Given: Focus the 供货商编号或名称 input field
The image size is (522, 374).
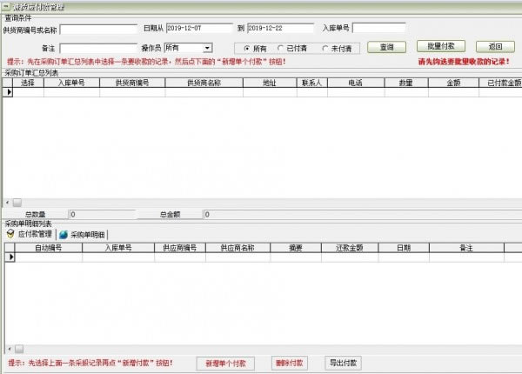Looking at the screenshot, I should (98, 29).
